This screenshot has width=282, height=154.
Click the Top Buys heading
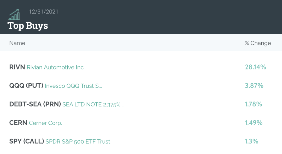coord(28,26)
